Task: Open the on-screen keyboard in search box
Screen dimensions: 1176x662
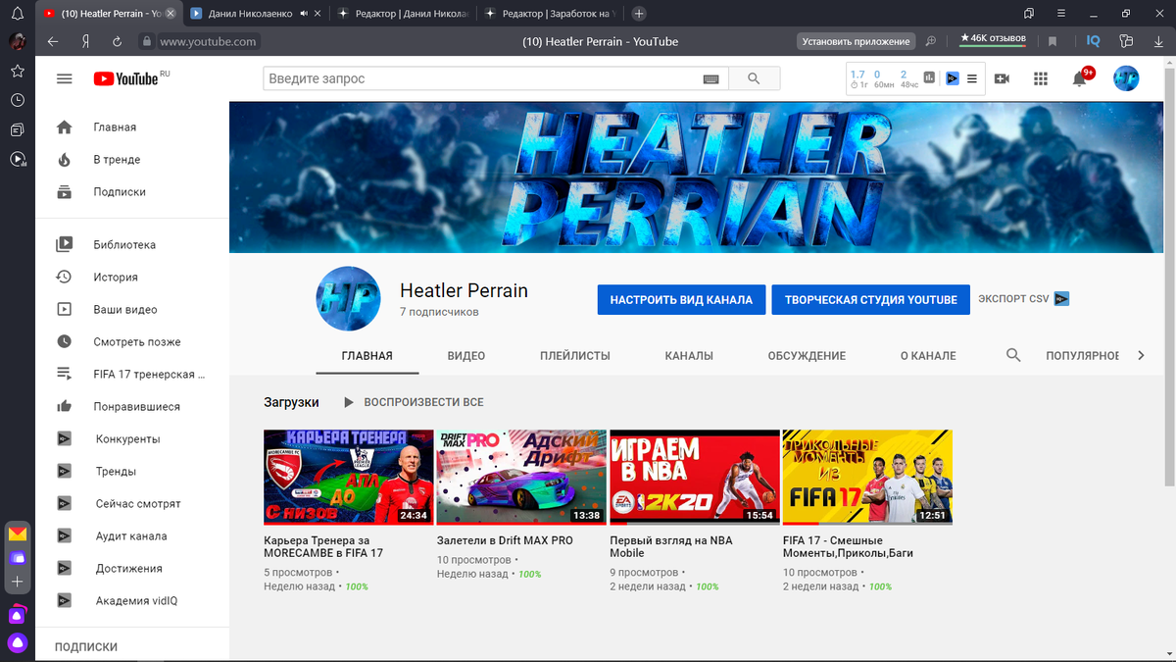Action: pyautogui.click(x=710, y=78)
